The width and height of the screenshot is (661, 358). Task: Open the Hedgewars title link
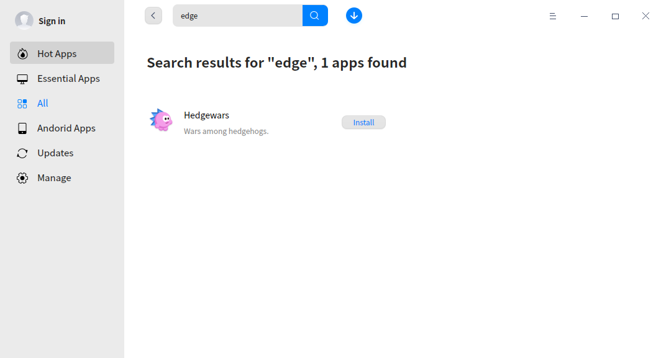click(206, 115)
